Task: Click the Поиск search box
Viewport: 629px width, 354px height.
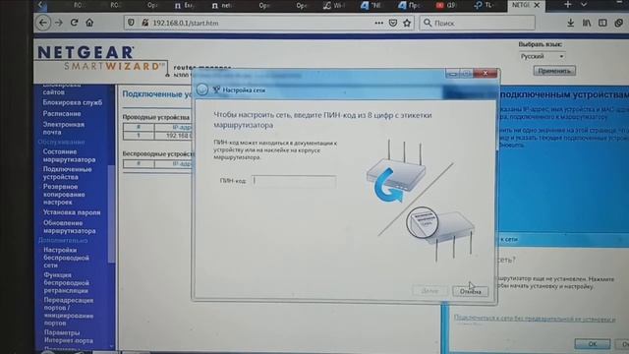Action: pos(478,23)
